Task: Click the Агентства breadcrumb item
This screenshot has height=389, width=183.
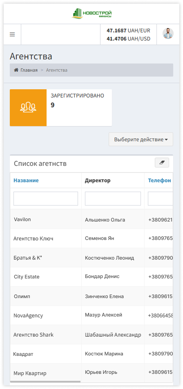Action: pyautogui.click(x=57, y=70)
